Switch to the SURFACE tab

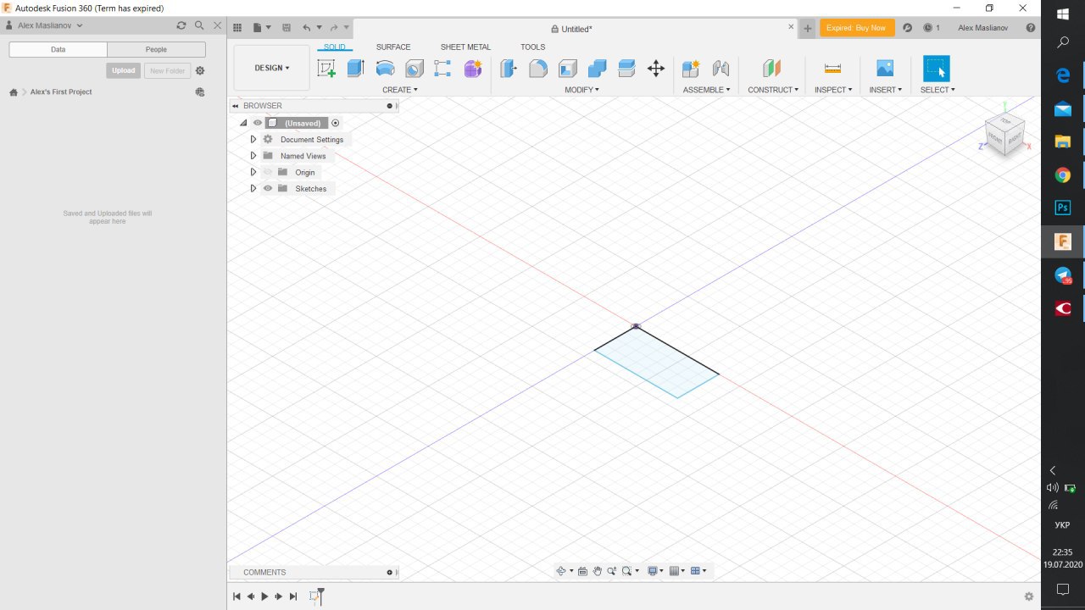tap(393, 47)
